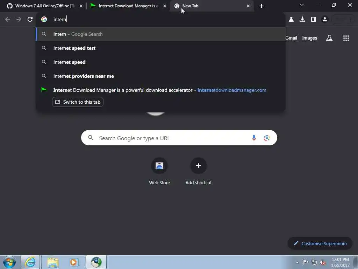This screenshot has width=358, height=269.
Task: Search by image with Google Lens icon
Action: (267, 138)
